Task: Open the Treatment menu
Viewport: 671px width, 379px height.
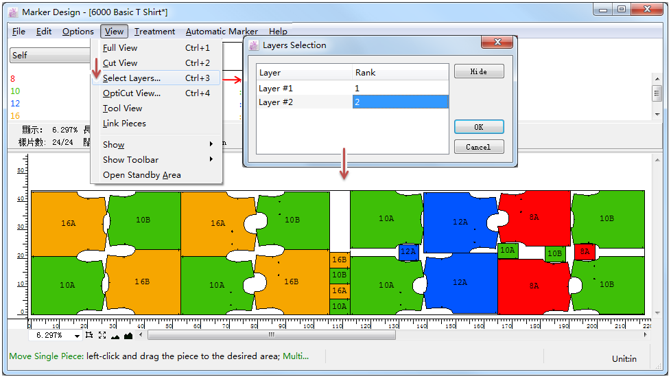Action: (x=154, y=32)
